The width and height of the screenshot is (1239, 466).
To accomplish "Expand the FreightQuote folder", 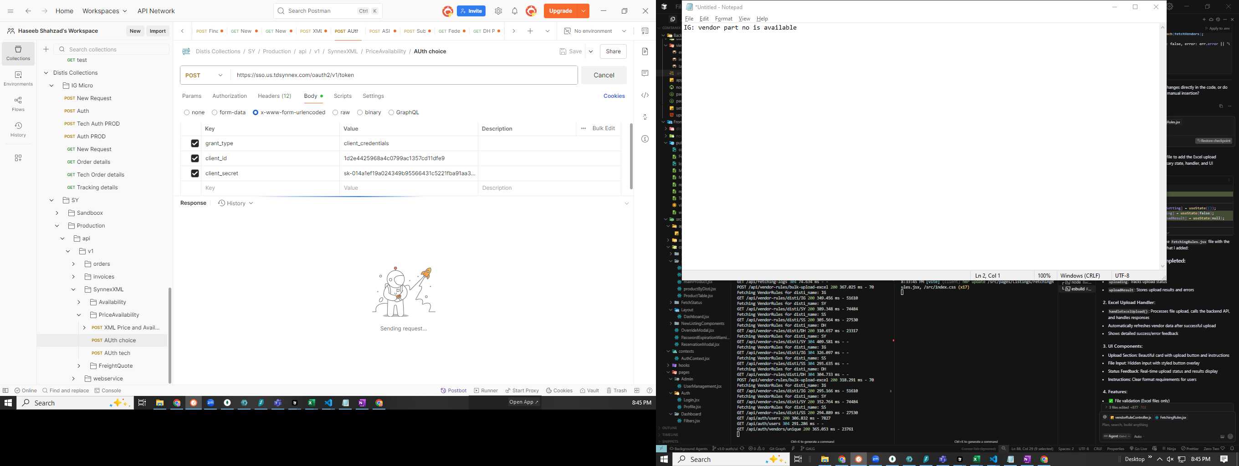I will pyautogui.click(x=79, y=365).
